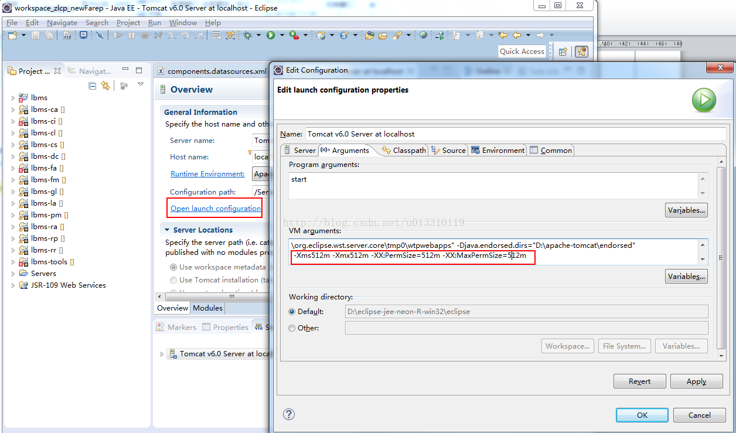Viewport: 736px width, 433px height.
Task: Click Collapse All in Project Explorer
Action: (x=93, y=86)
